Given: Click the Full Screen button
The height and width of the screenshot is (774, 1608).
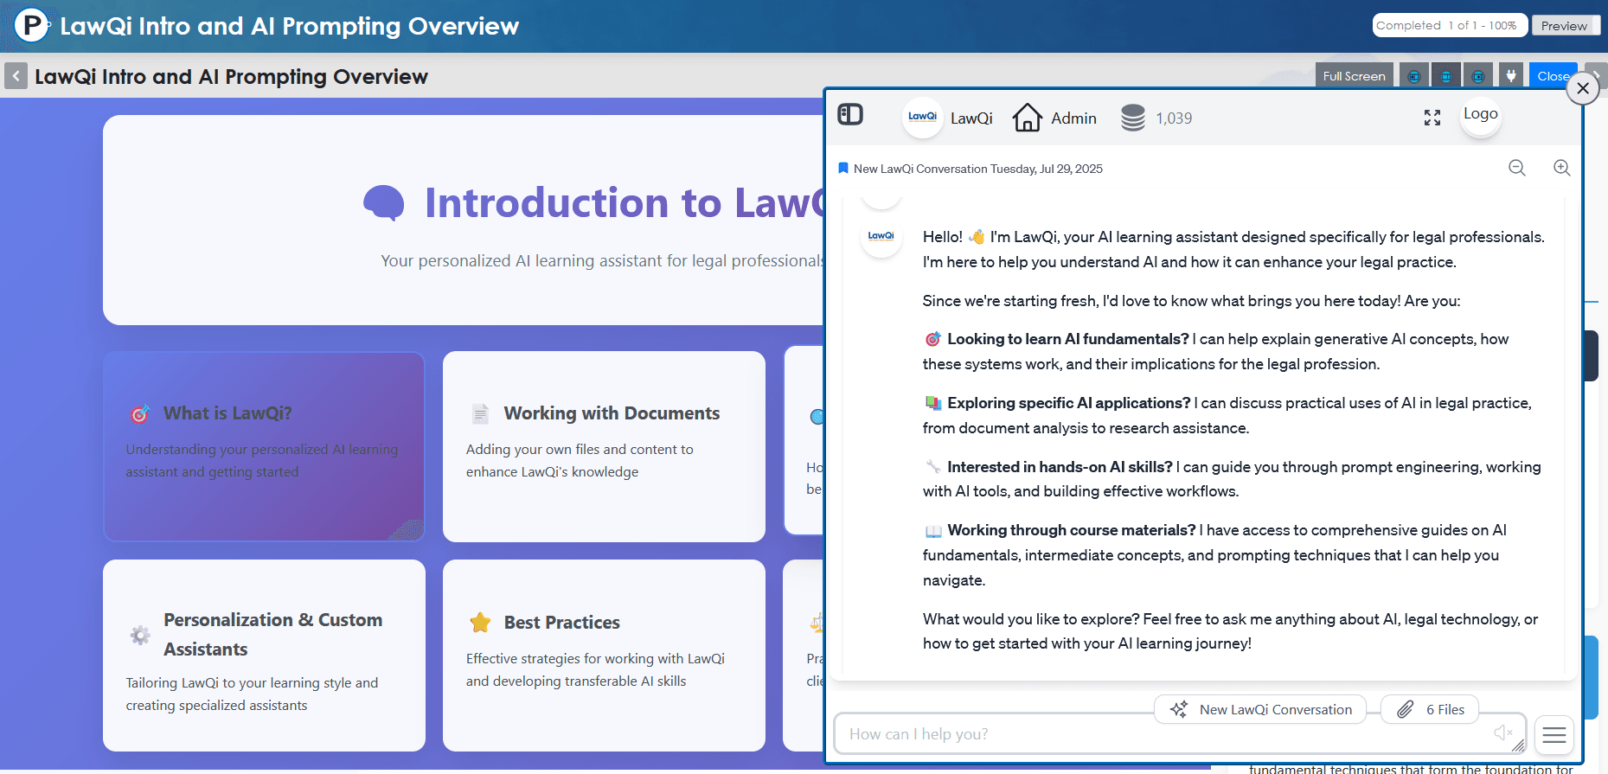Looking at the screenshot, I should (1354, 76).
